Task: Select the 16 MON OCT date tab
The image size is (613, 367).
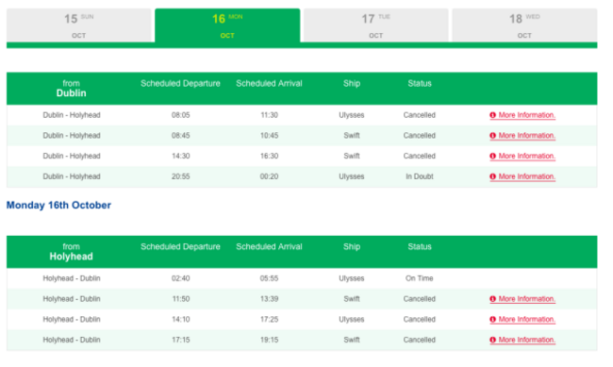Action: 227,25
